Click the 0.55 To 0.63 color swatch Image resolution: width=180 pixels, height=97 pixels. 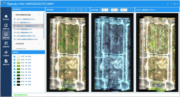18,72
